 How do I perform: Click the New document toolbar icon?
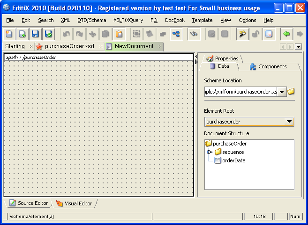[9, 34]
